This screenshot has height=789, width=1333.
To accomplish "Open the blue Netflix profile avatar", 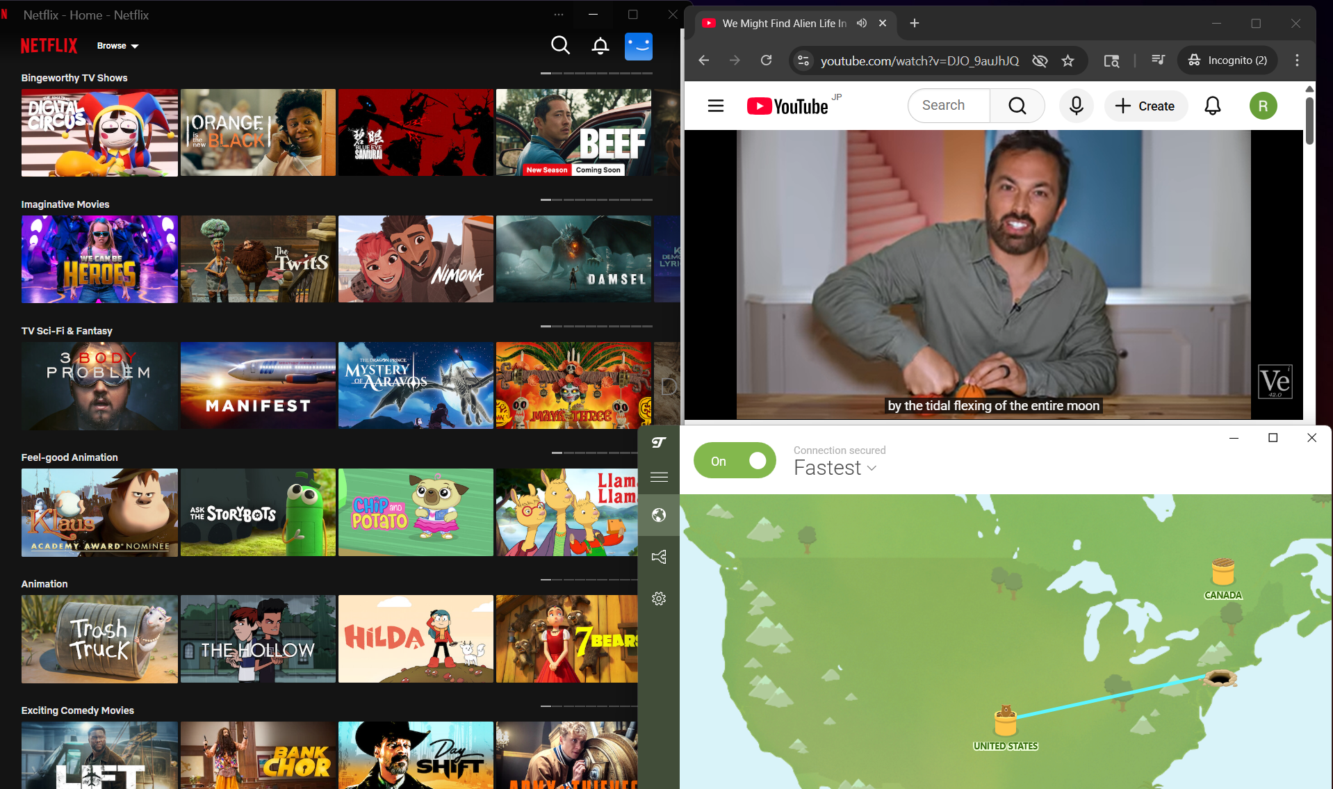I will tap(639, 47).
